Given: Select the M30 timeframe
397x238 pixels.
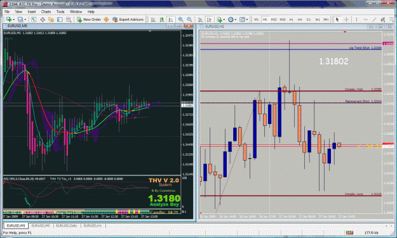Looking at the screenshot, I should click(283, 20).
